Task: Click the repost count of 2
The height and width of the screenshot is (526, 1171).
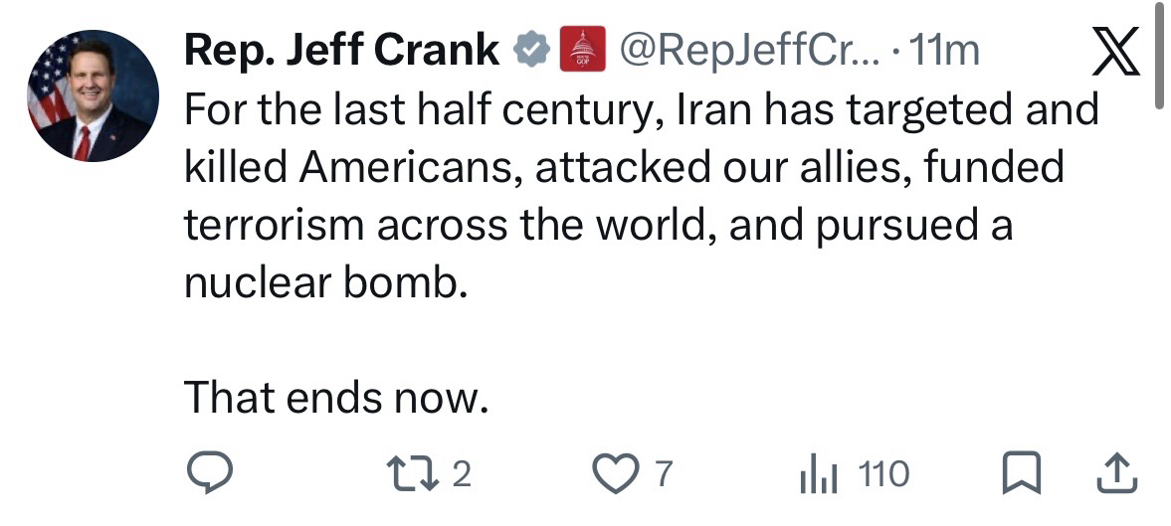Action: pos(461,474)
